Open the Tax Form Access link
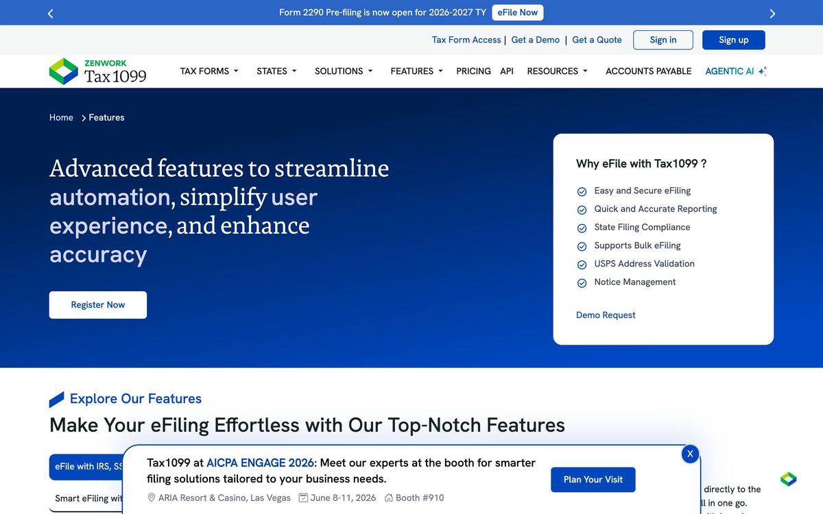The height and width of the screenshot is (514, 823). click(466, 40)
